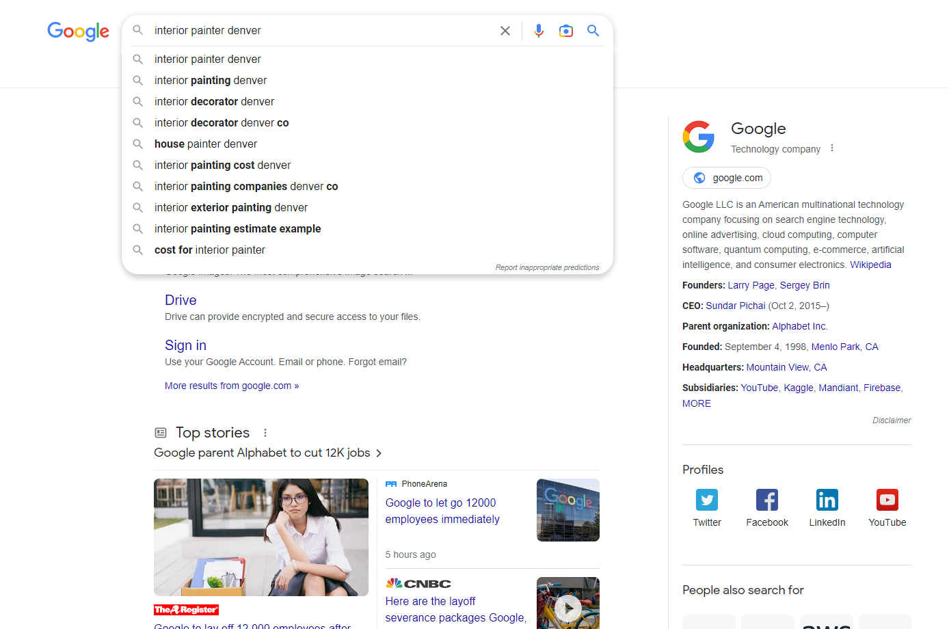Click 'Report inappropriate predictions' link
The height and width of the screenshot is (629, 949).
pos(547,267)
